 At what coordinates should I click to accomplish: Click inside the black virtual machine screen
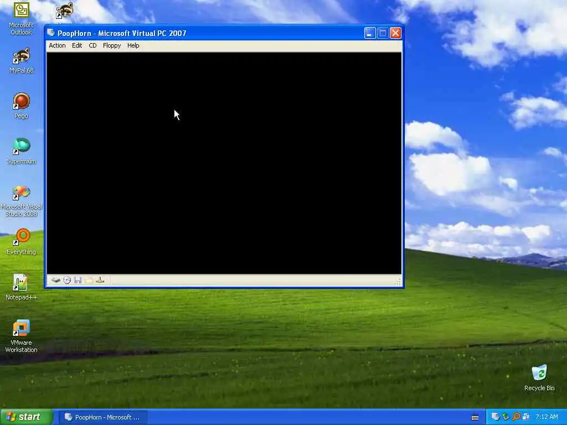[x=224, y=163]
